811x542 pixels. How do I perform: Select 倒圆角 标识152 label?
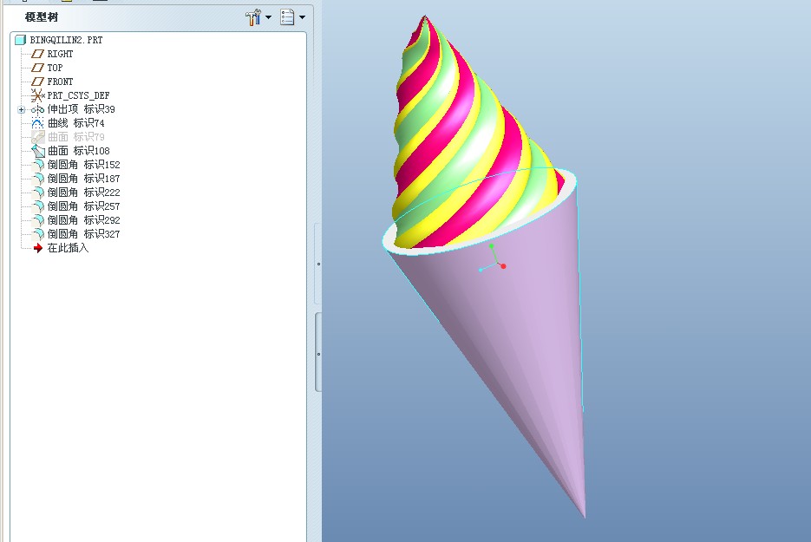84,165
